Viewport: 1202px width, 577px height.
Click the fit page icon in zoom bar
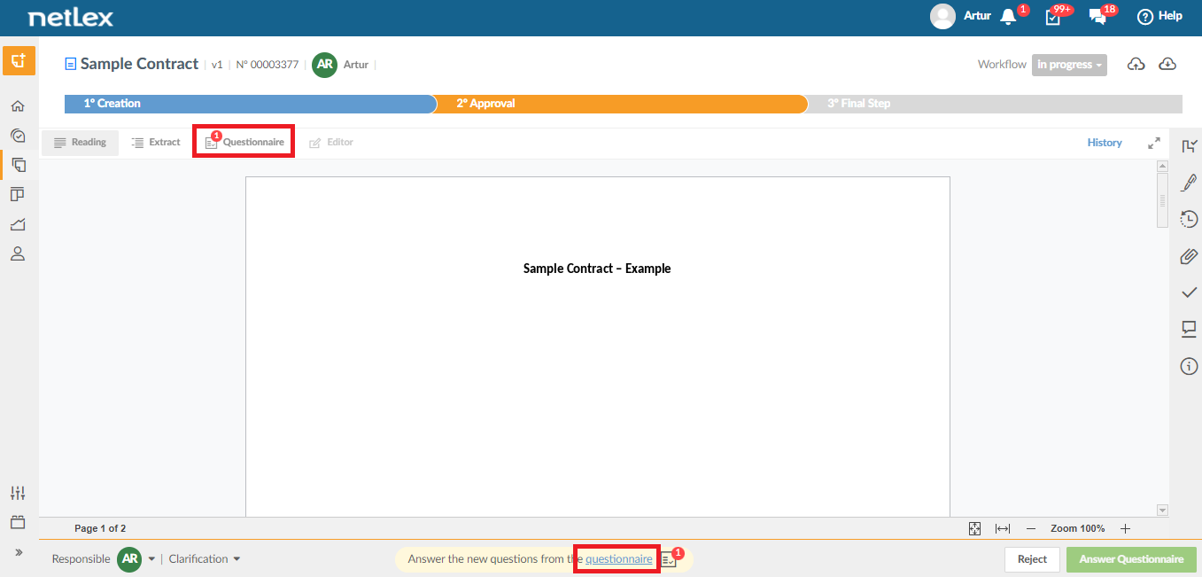[x=974, y=528]
